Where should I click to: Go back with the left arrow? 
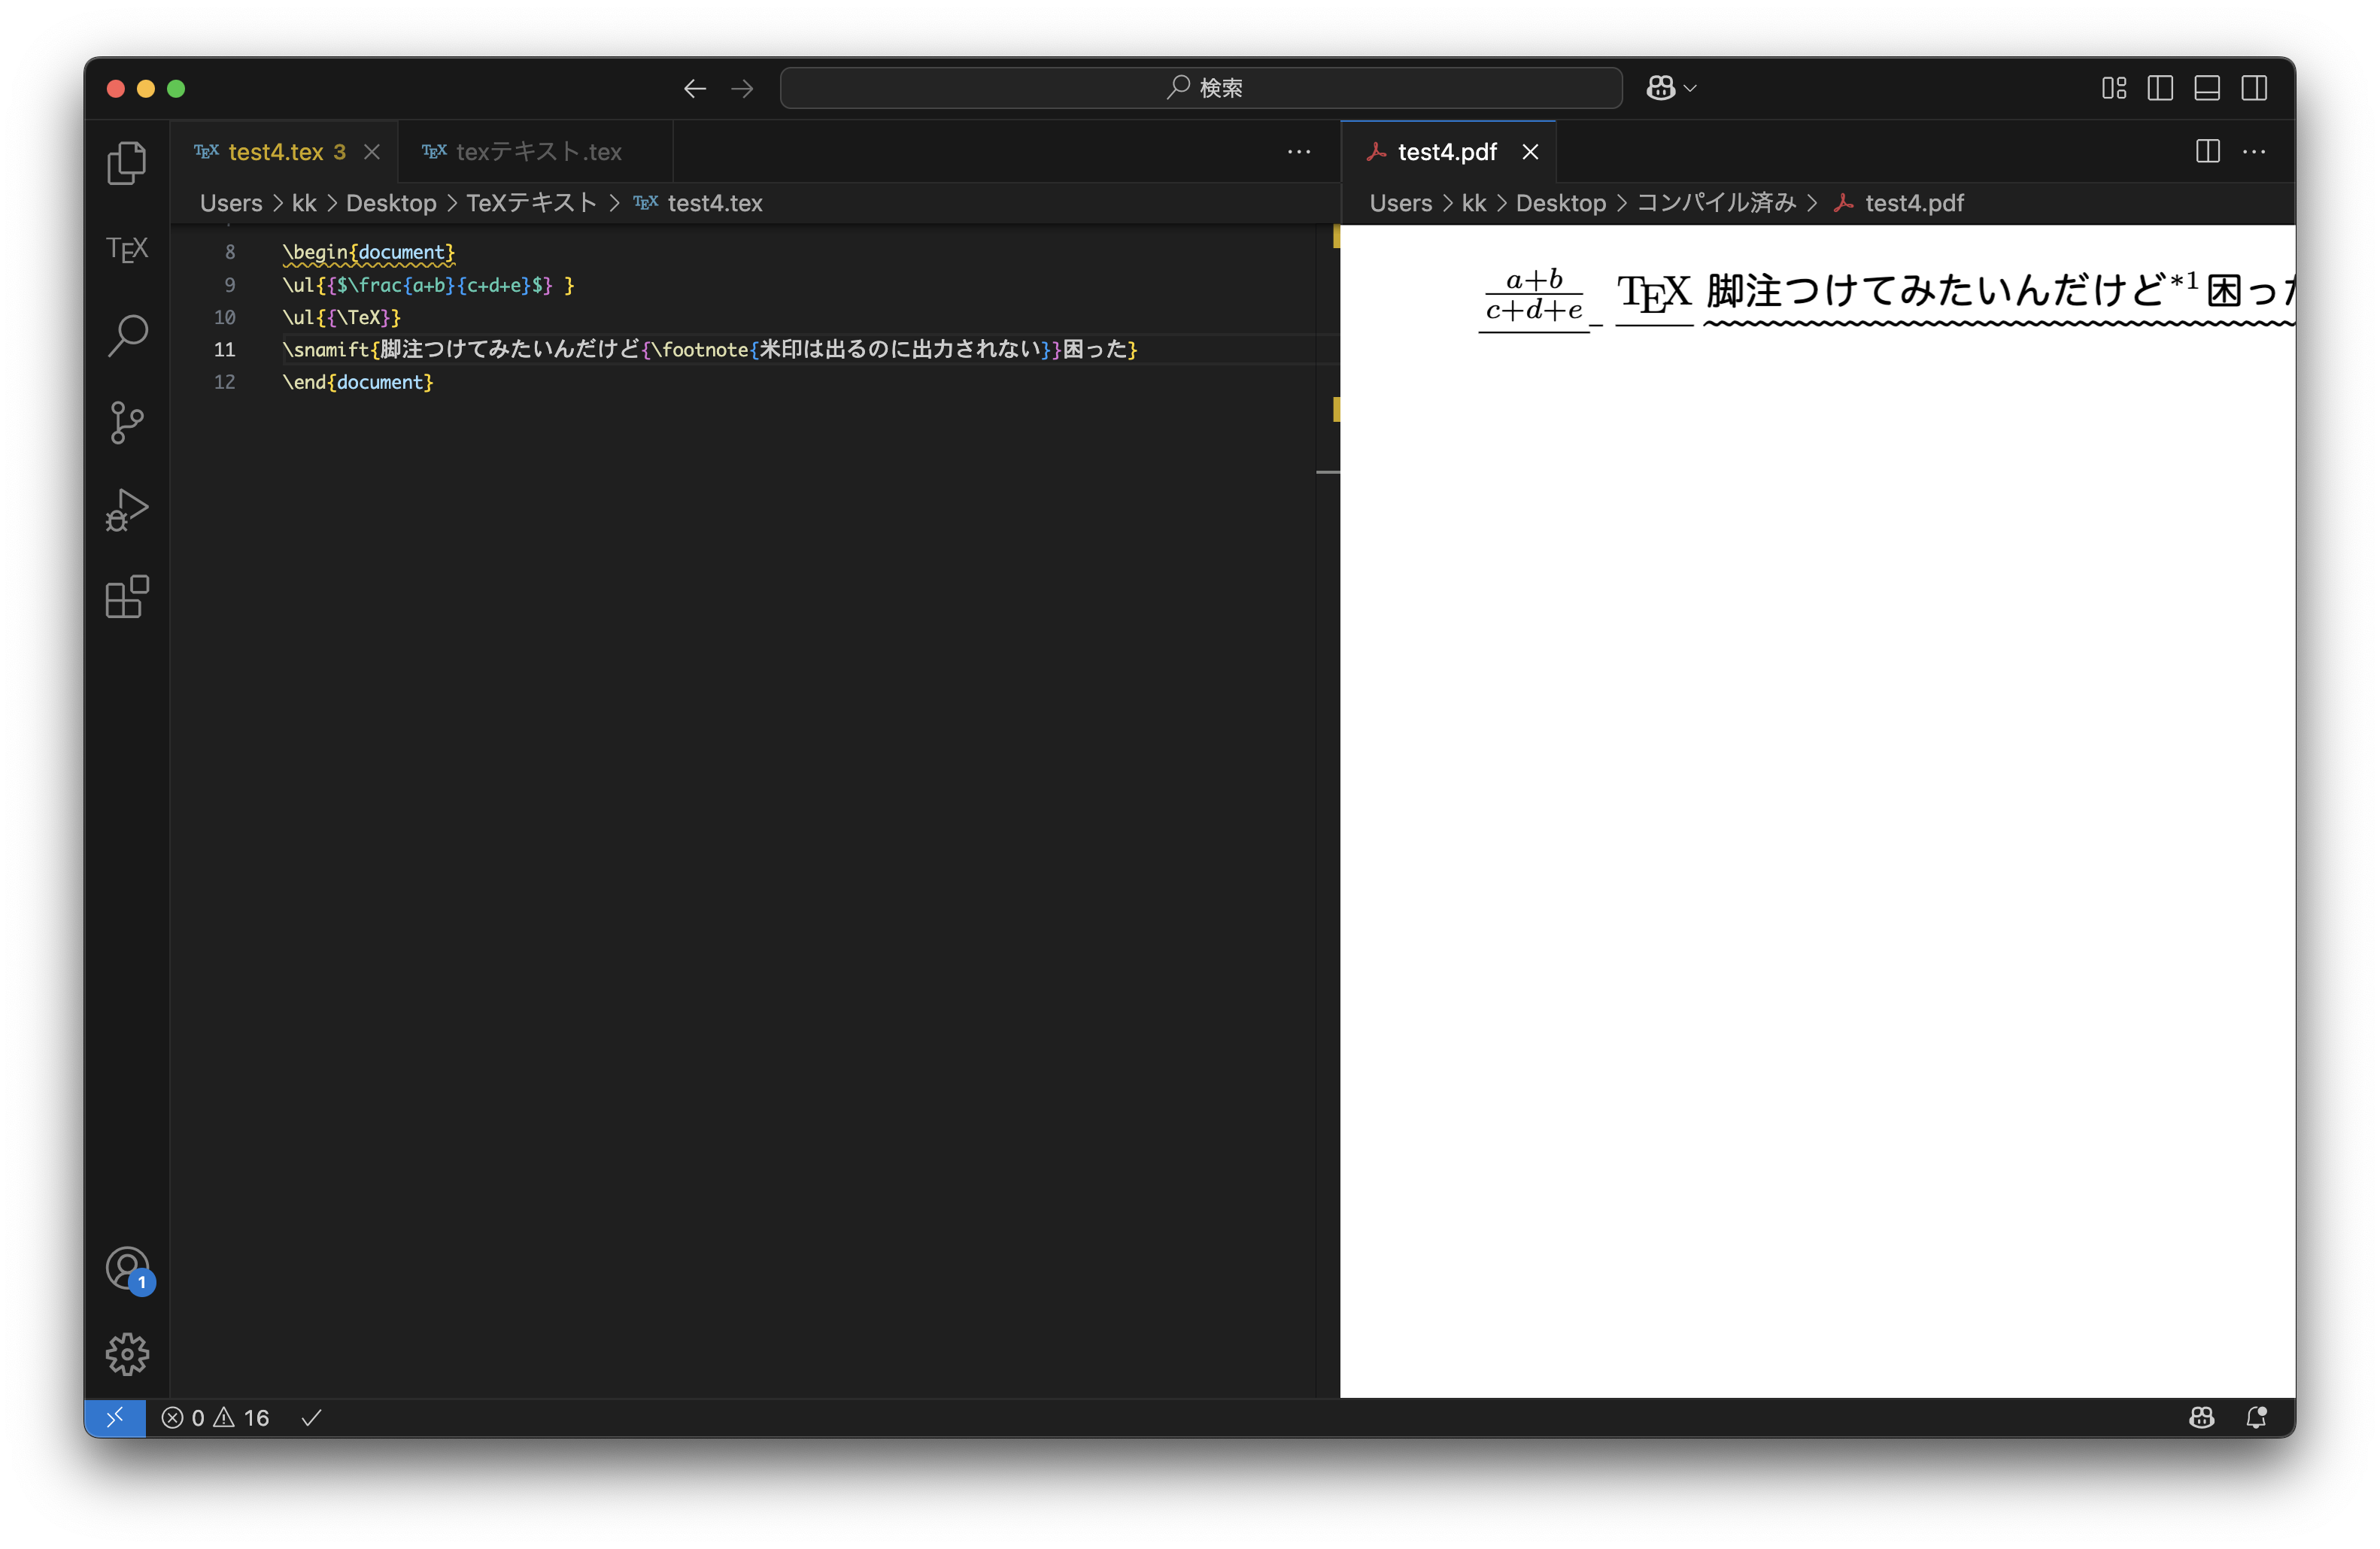point(695,89)
